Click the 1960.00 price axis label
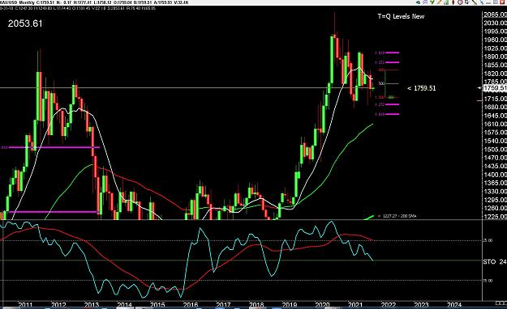The height and width of the screenshot is (309, 507). tap(495, 40)
